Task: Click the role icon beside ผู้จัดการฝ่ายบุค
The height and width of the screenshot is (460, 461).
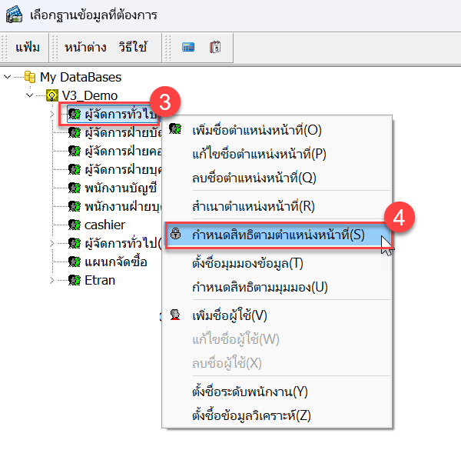Action: [75, 169]
